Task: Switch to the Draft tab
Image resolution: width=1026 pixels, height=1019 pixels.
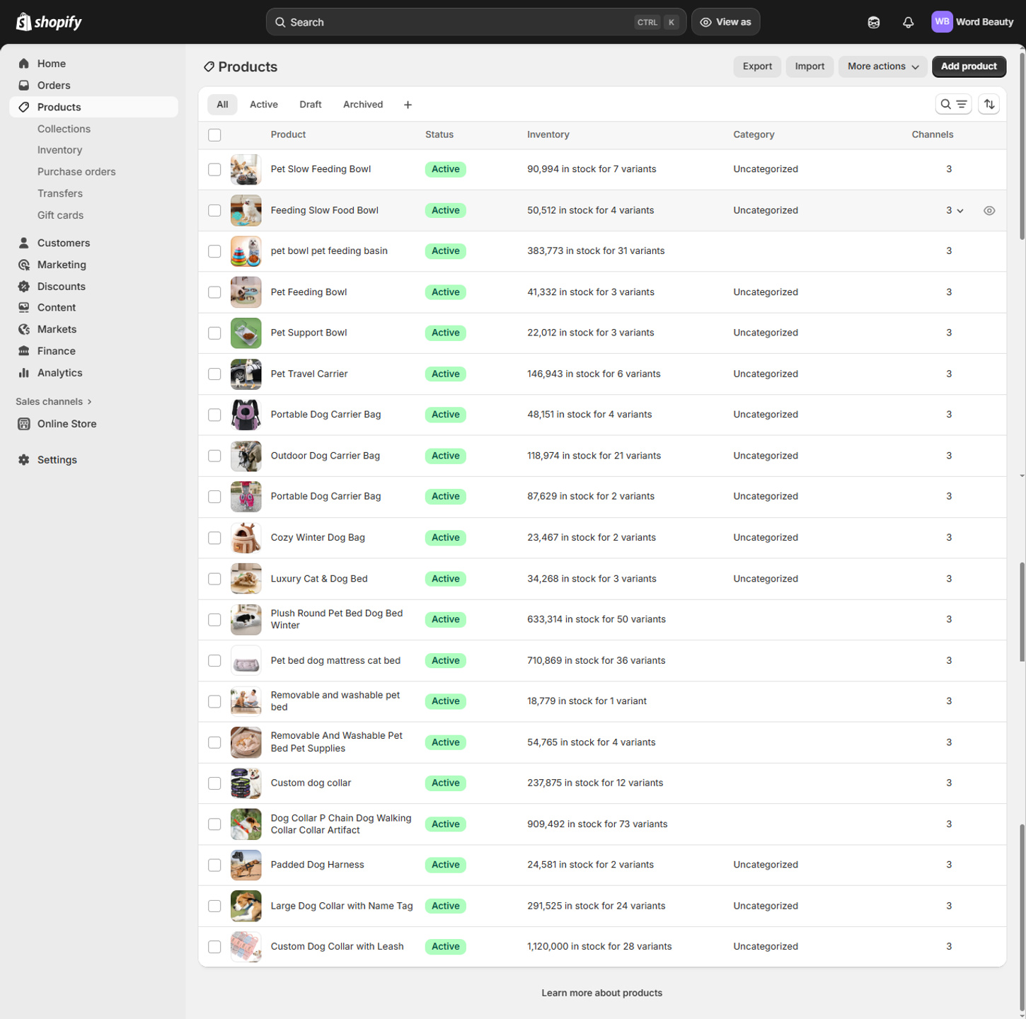Action: tap(311, 105)
